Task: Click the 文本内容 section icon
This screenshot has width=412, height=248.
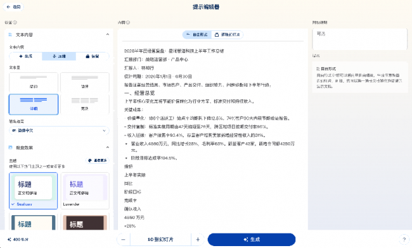Action: pyautogui.click(x=11, y=35)
